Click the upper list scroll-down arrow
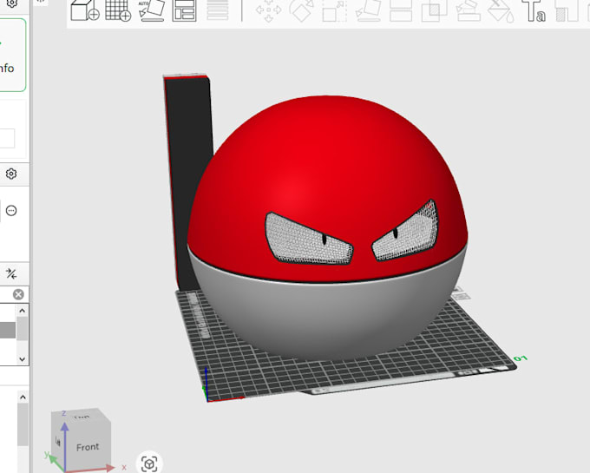The width and height of the screenshot is (590, 473). 22,359
